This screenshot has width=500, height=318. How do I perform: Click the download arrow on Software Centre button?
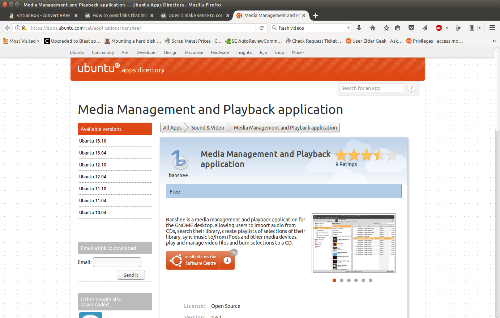pos(227,260)
